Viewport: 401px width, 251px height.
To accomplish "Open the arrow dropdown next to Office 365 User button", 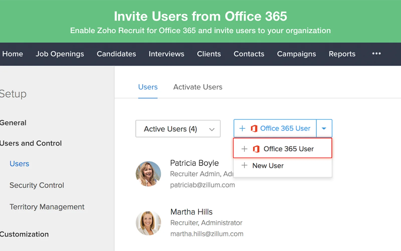I will click(x=324, y=128).
